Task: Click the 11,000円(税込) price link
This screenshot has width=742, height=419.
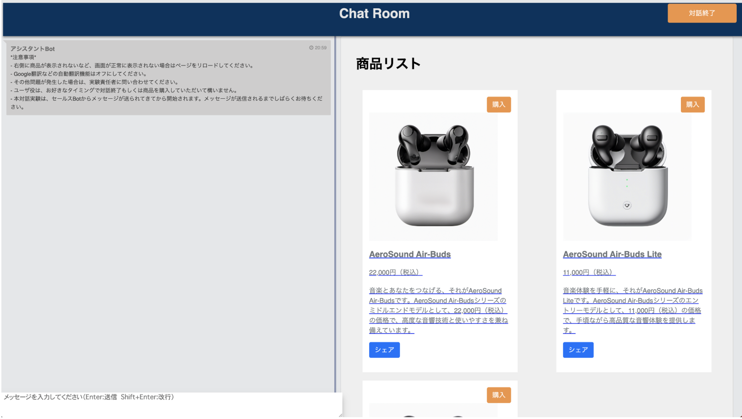Action: point(589,272)
